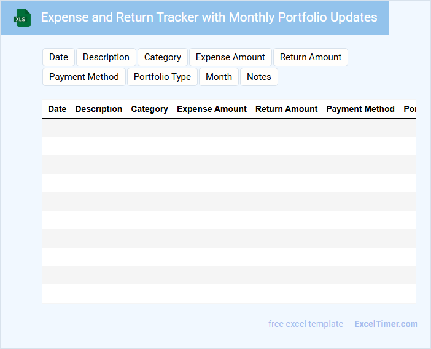Choose the Expense Amount tag

pos(230,57)
